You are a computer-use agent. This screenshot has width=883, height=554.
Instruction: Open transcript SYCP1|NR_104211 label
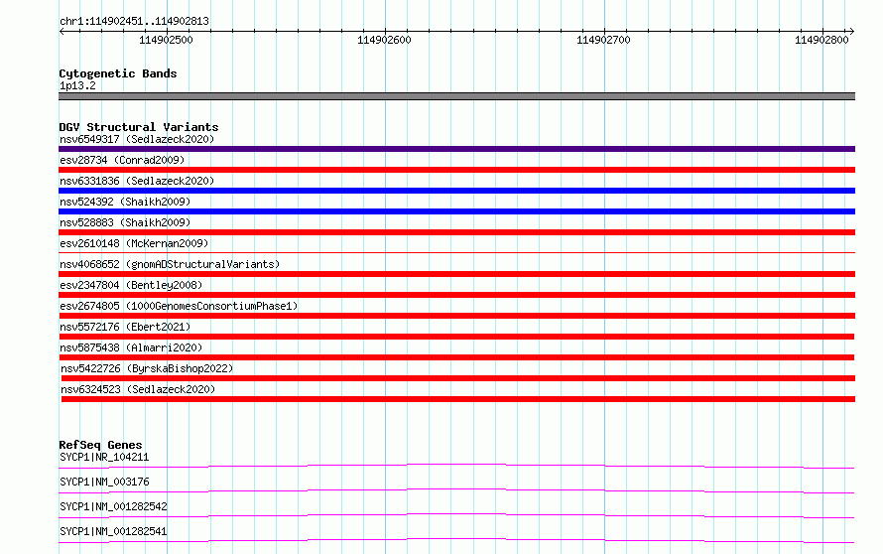pos(104,457)
